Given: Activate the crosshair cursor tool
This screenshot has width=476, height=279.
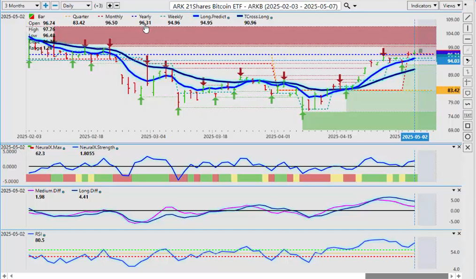Looking at the screenshot, I should click(x=468, y=82).
